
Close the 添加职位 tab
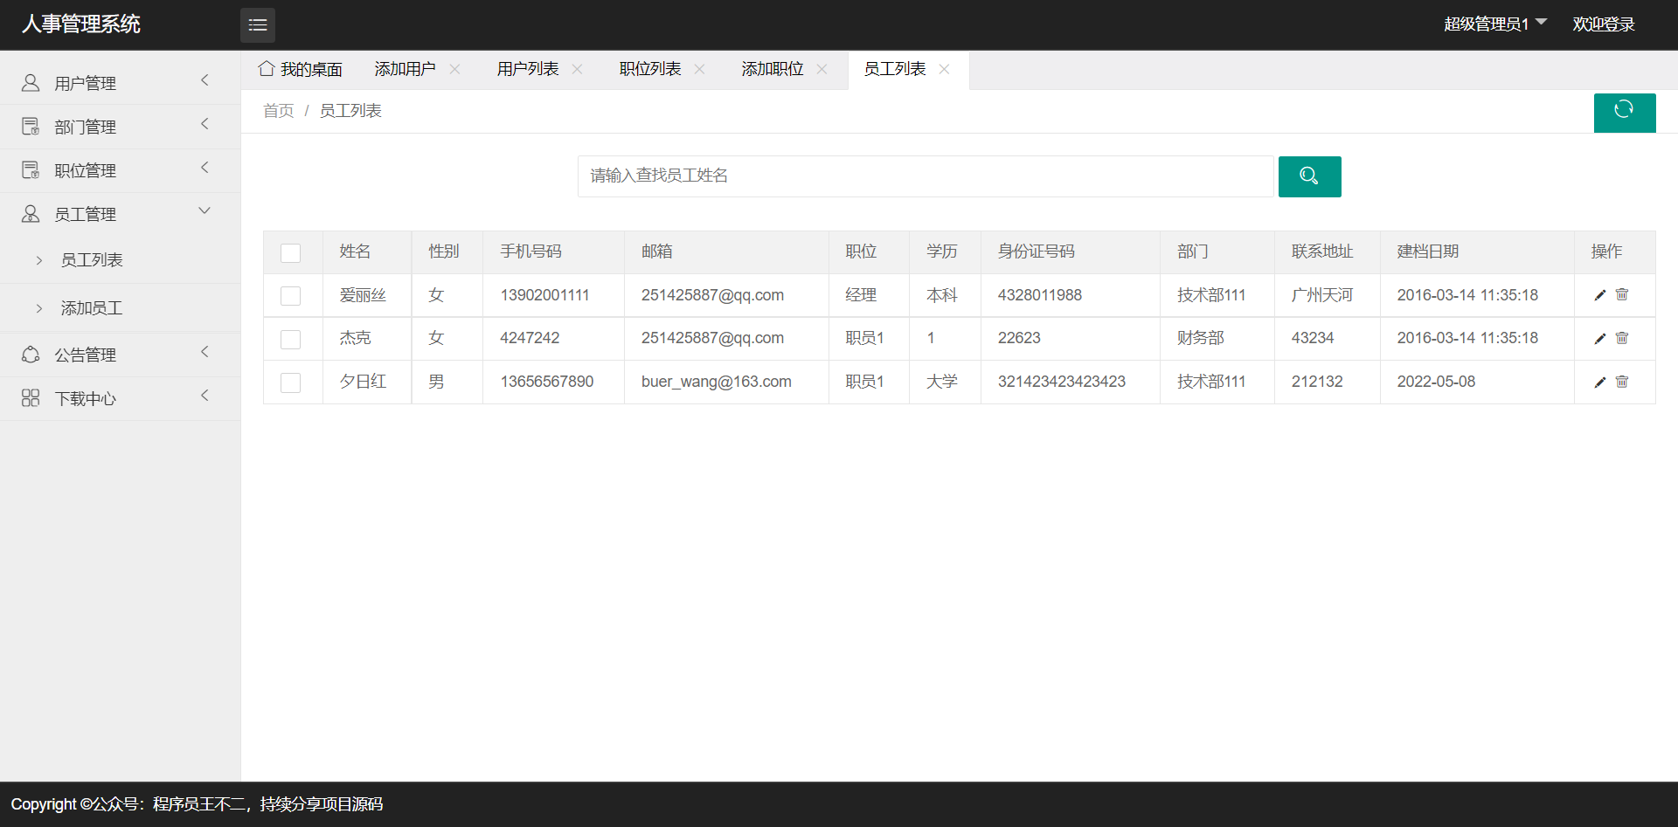822,69
